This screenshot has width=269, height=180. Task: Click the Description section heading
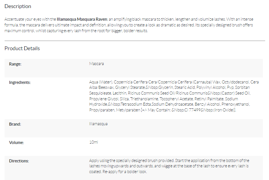click(x=18, y=7)
